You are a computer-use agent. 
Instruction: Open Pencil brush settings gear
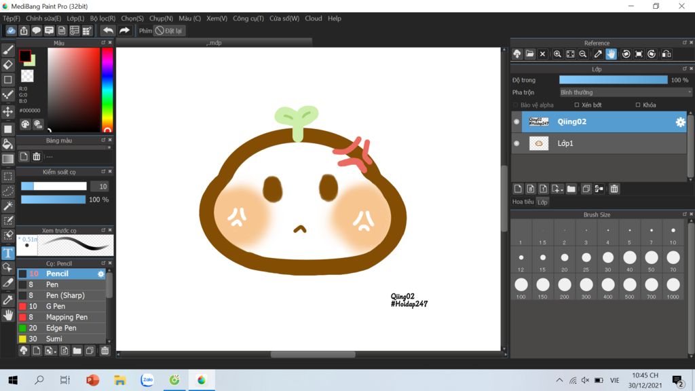coord(100,274)
